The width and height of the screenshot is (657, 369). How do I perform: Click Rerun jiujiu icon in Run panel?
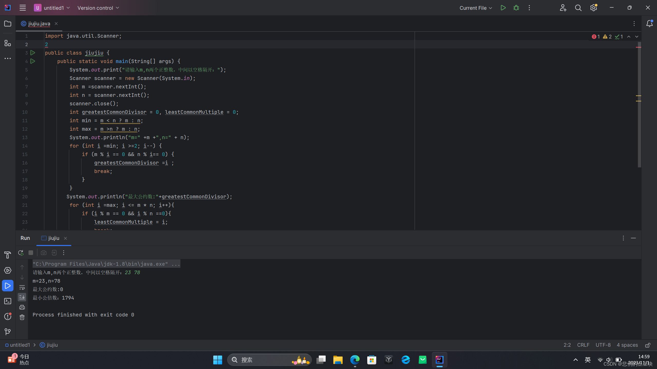pyautogui.click(x=21, y=253)
